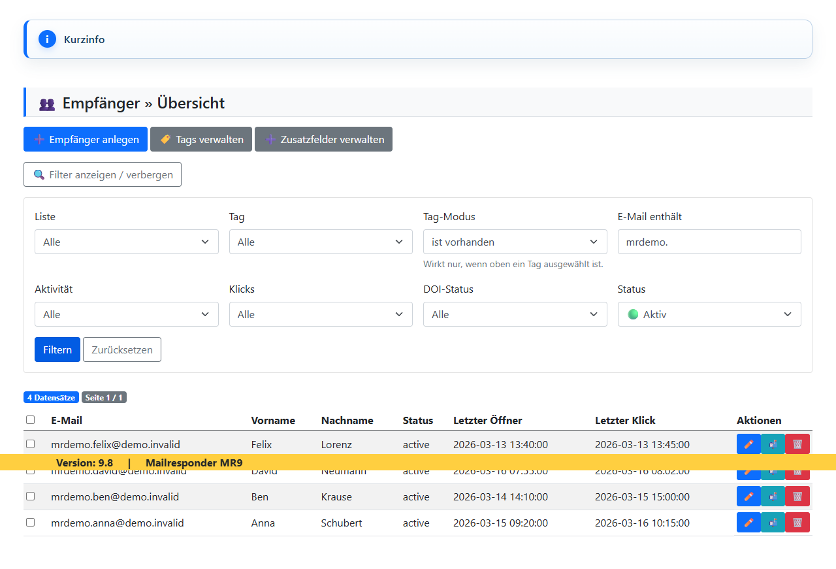Open Tags verwalten

[x=201, y=139]
